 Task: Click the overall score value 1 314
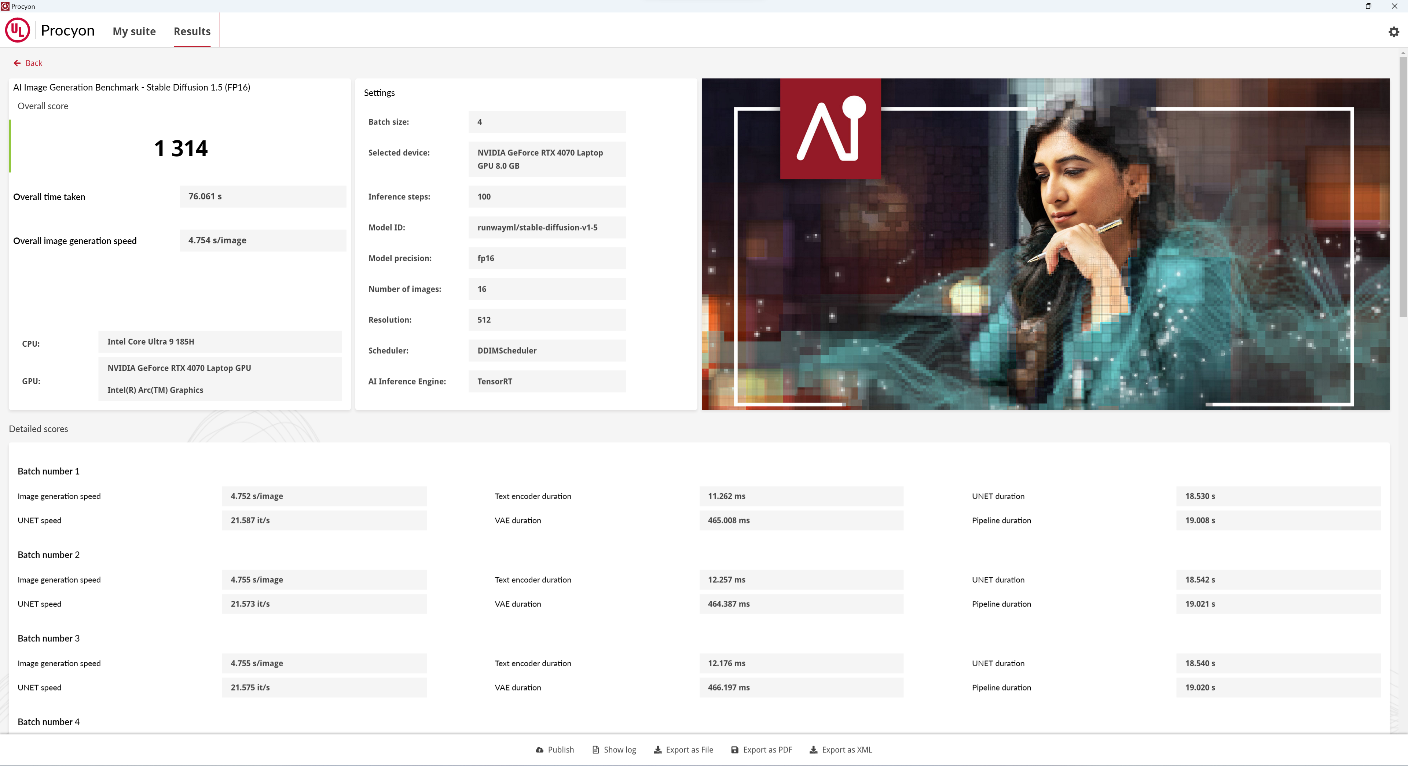[181, 148]
